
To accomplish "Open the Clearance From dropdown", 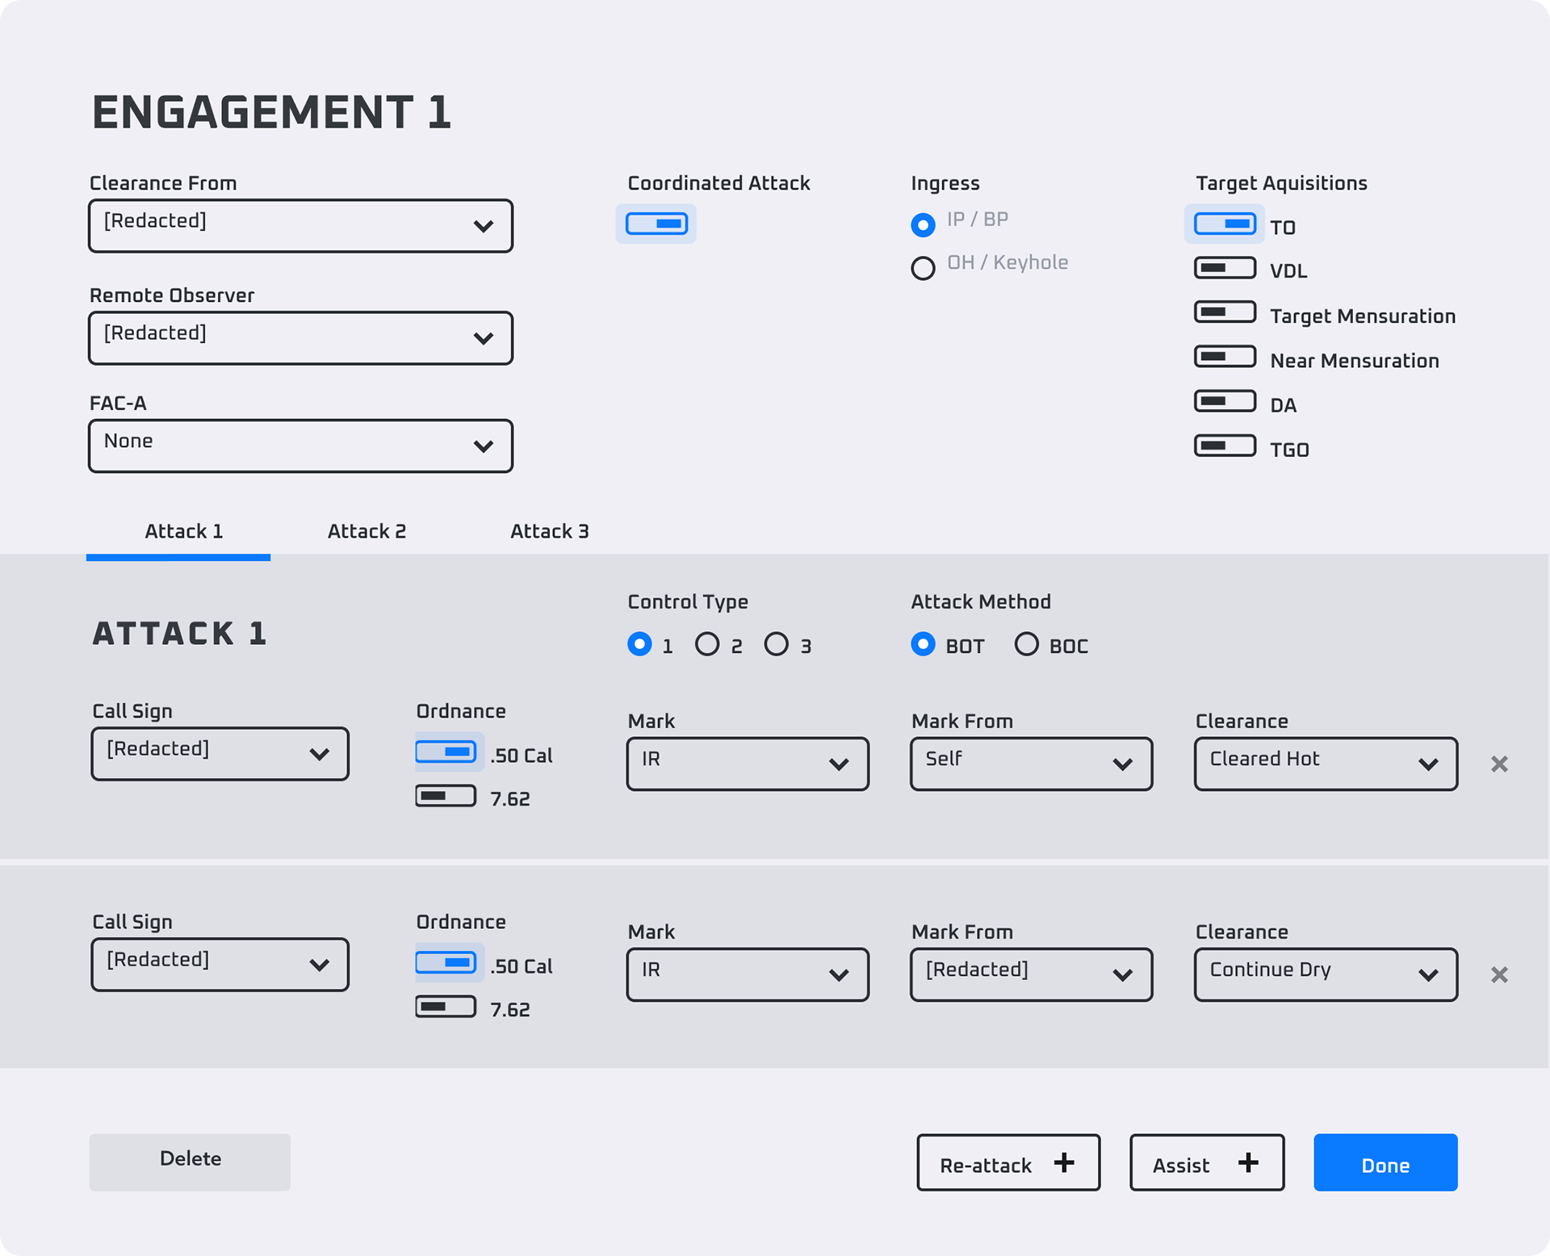I will (300, 226).
